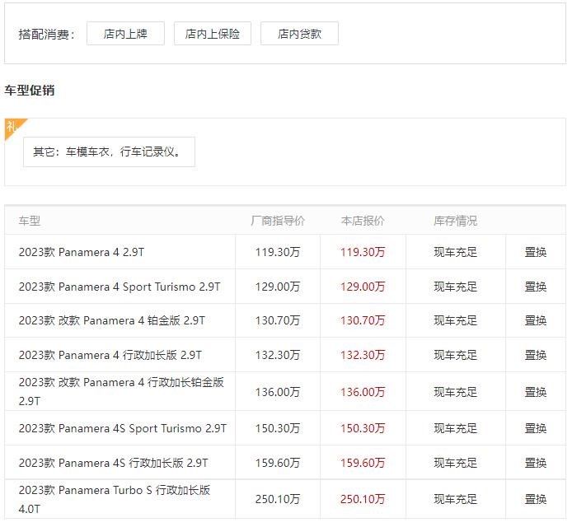This screenshot has height=527, width=572.
Task: Open 2023款 Panamera 4S Sport Turismo 2.9T
Action: tap(123, 428)
